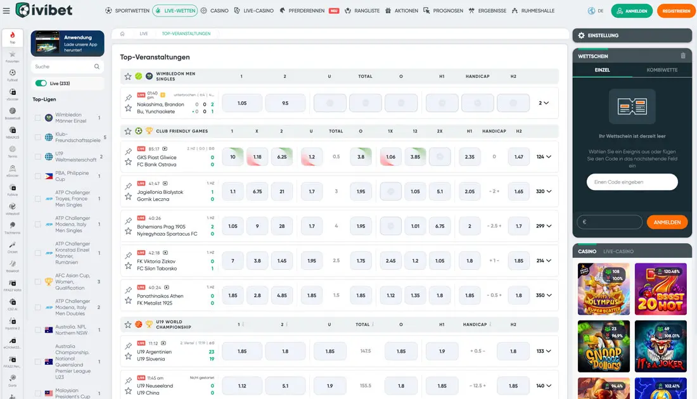Favorite the Wimbledon Men Singles league

click(x=128, y=77)
